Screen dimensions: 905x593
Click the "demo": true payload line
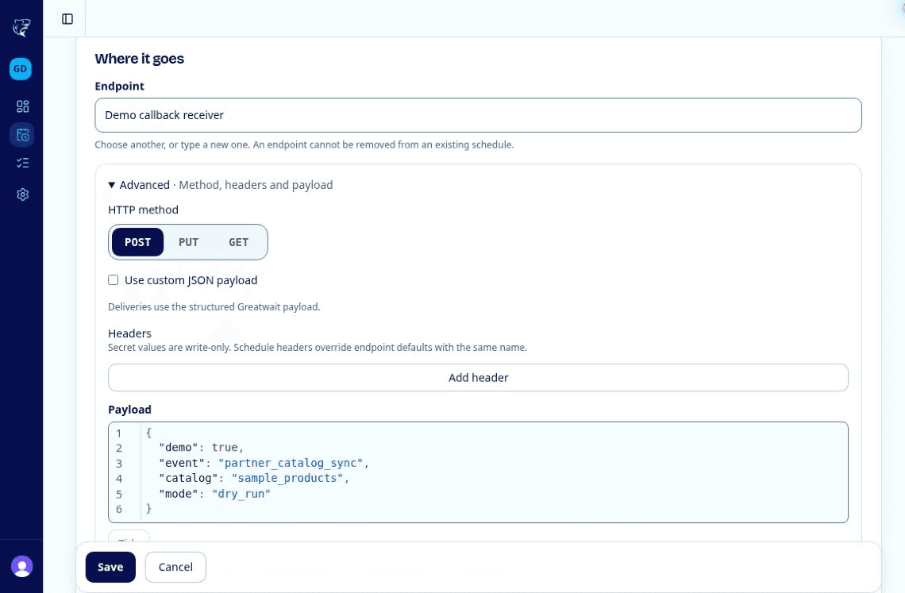202,448
